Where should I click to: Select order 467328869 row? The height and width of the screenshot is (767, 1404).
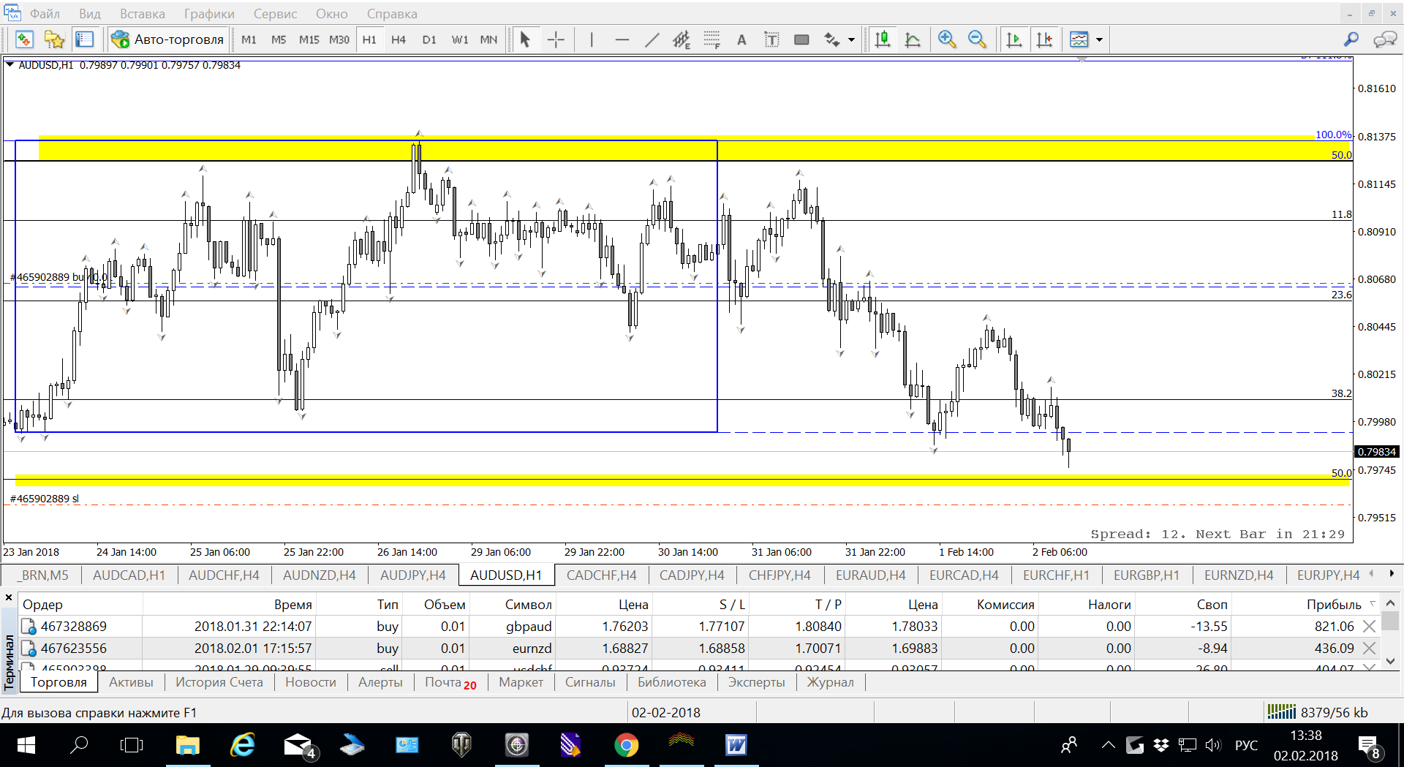pos(698,627)
